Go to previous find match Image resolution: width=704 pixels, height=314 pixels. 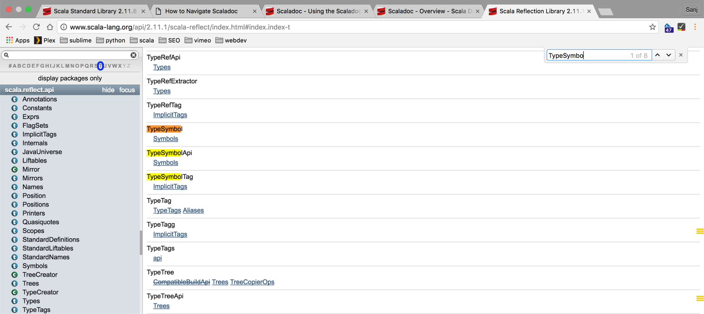(658, 55)
